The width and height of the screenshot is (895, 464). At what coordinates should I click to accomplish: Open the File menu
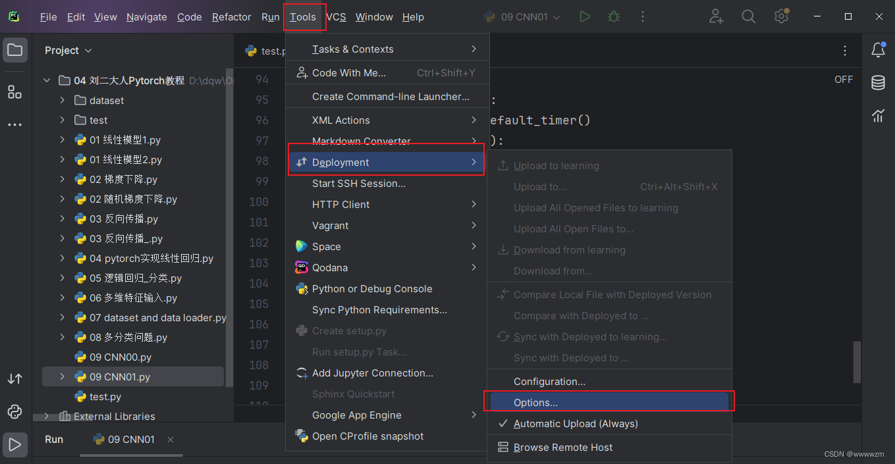49,17
